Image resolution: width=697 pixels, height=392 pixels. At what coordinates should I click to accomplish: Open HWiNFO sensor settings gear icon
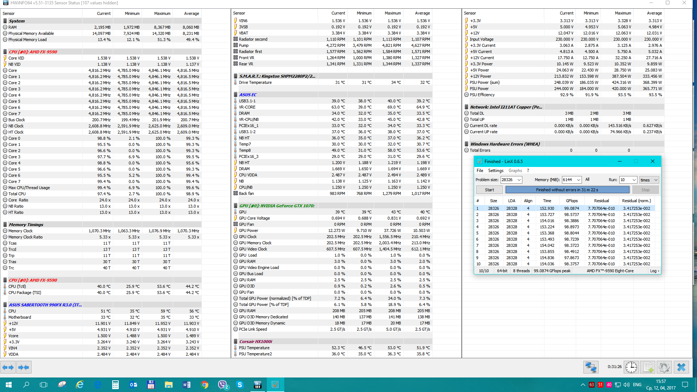click(x=664, y=367)
